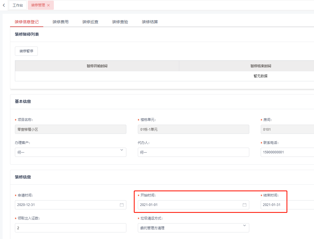This screenshot has height=239, width=314.
Task: Click the 装修暂停列表 section heading
Action: (x=27, y=34)
